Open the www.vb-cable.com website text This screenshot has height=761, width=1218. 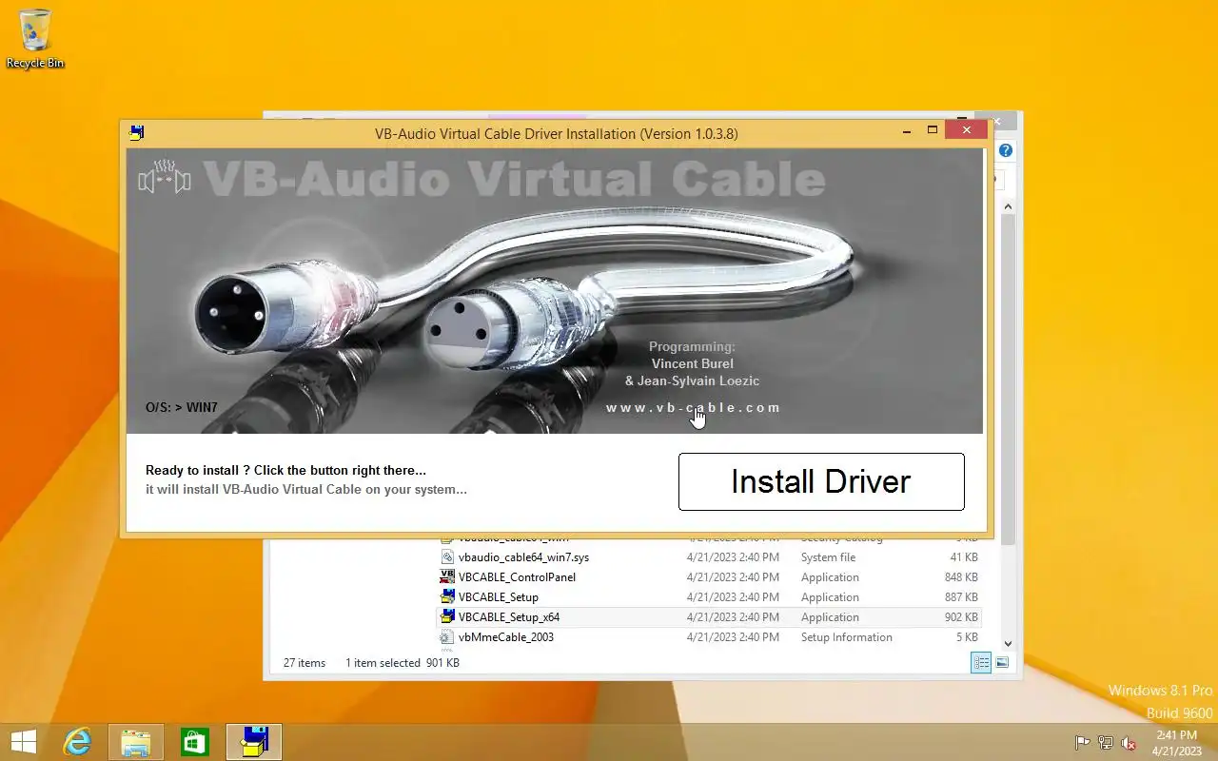point(693,407)
